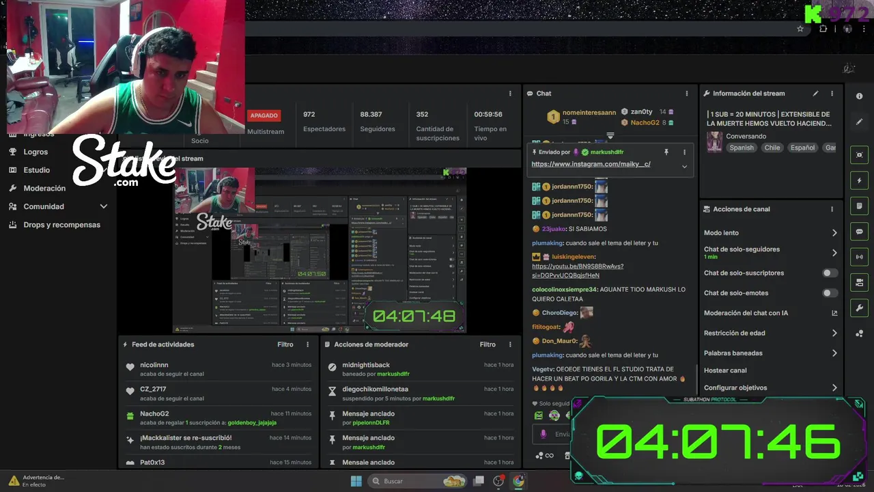Open Drops y recompensas in sidebar
The height and width of the screenshot is (492, 874).
pos(61,225)
